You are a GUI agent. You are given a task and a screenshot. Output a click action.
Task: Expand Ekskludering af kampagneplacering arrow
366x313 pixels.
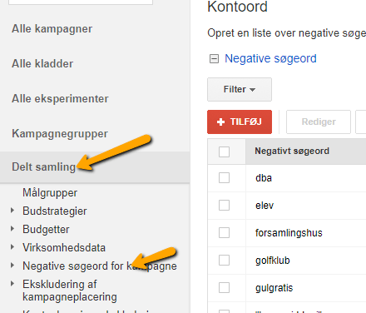click(12, 284)
